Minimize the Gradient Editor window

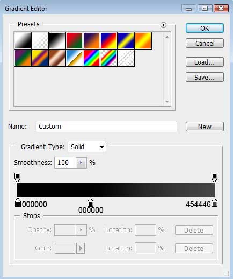pos(188,9)
